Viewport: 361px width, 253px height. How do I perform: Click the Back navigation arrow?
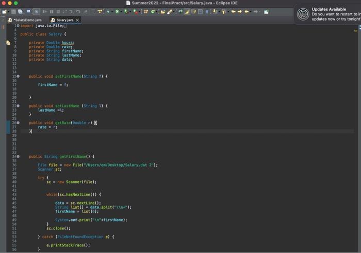(247, 11)
